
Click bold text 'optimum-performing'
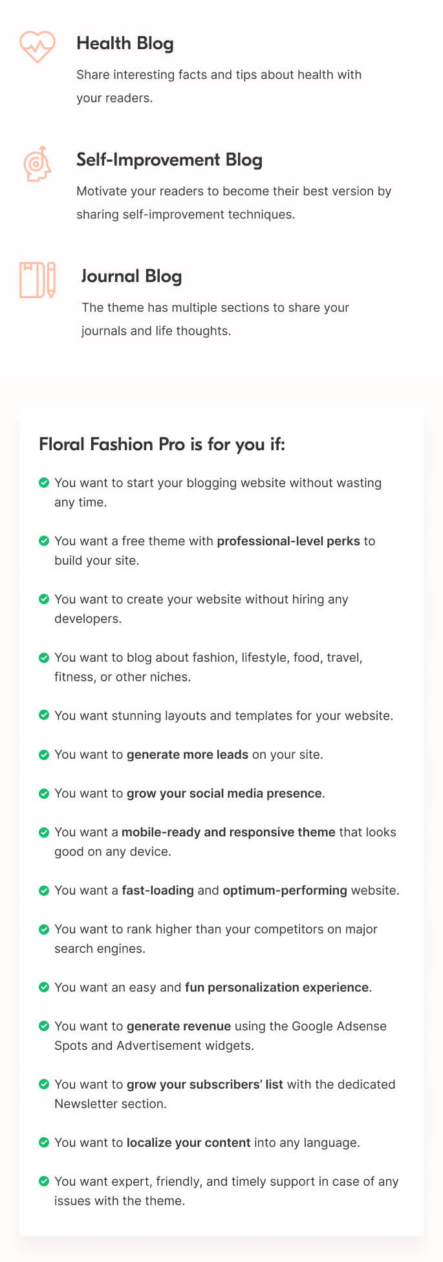tap(285, 890)
